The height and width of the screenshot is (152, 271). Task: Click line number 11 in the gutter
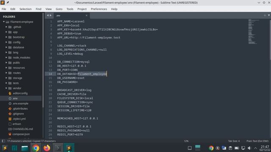click(50, 62)
